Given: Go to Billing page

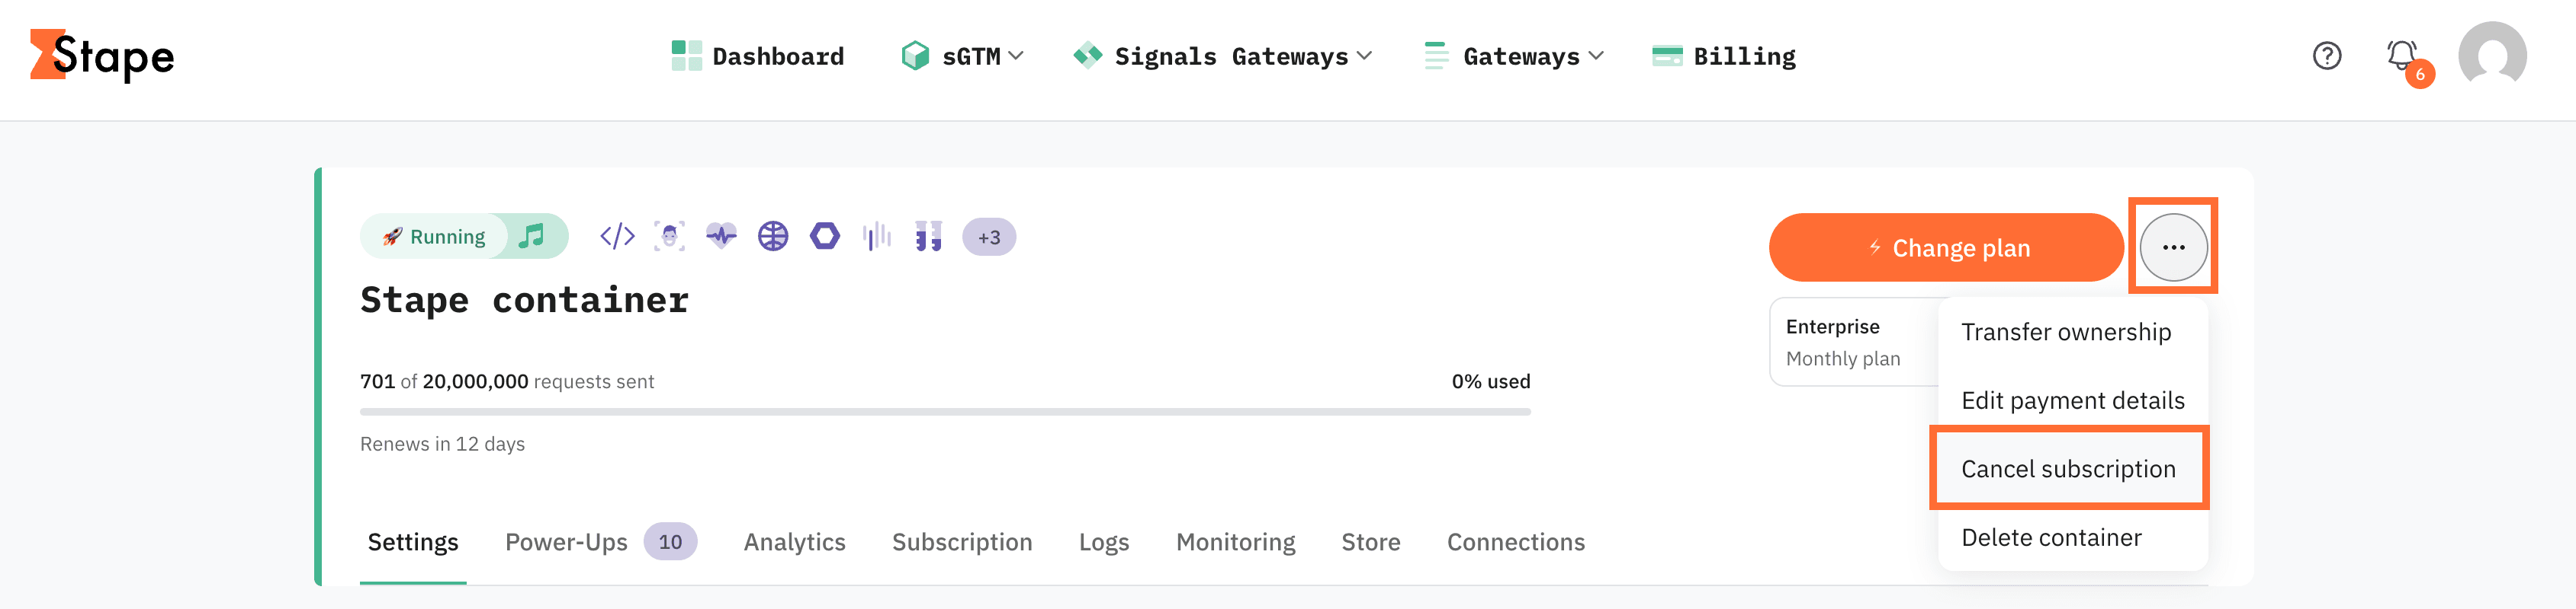Looking at the screenshot, I should tap(1724, 56).
